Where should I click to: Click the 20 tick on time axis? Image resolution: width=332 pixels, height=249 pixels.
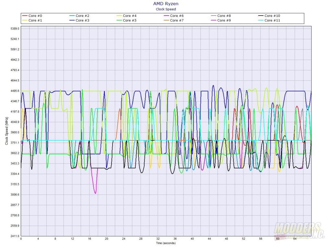[106, 239]
